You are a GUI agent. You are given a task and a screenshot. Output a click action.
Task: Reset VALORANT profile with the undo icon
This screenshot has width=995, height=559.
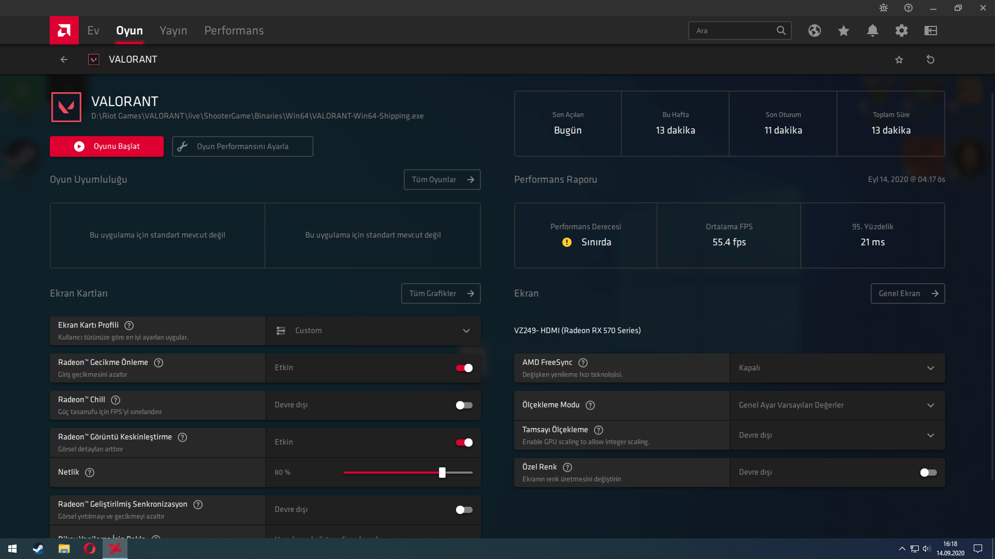coord(931,60)
